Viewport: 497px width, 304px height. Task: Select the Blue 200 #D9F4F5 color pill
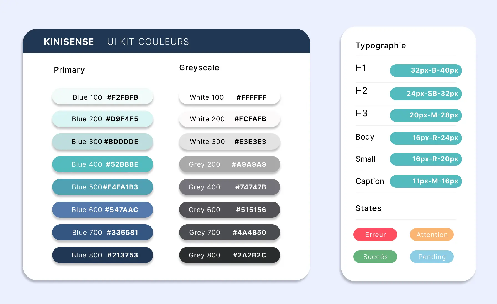(103, 119)
